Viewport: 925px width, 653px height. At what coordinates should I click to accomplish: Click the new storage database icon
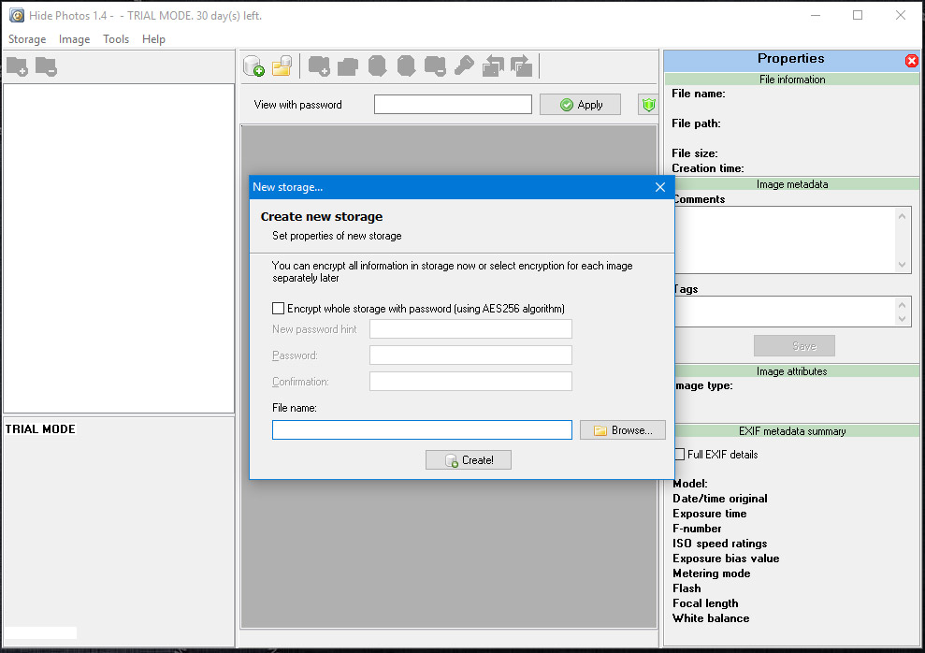(x=253, y=66)
